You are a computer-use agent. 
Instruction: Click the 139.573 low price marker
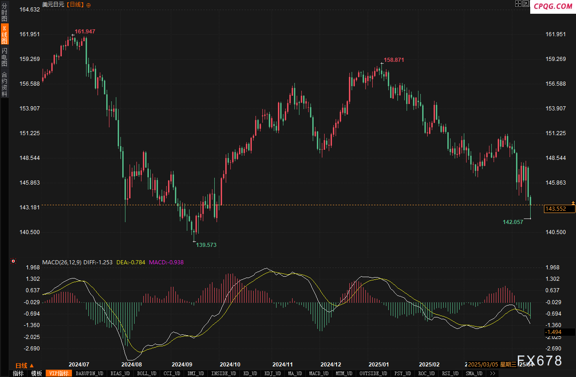(x=206, y=245)
